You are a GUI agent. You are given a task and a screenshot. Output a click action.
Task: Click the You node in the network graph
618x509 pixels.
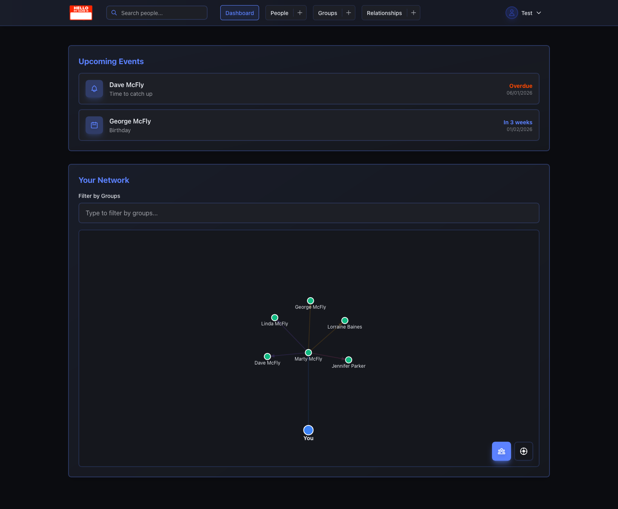(x=308, y=430)
